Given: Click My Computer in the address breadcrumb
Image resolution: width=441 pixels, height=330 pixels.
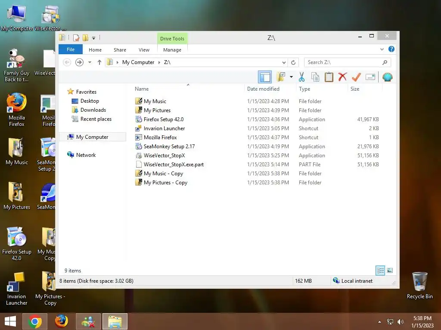Looking at the screenshot, I should coord(138,62).
